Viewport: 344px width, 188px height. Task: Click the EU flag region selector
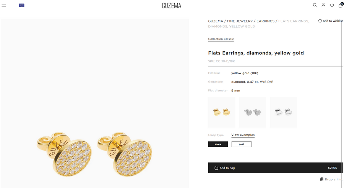[21, 5]
